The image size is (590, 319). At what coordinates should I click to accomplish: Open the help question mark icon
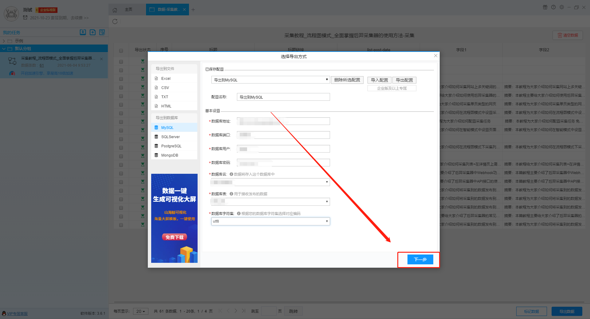pyautogui.click(x=553, y=7)
